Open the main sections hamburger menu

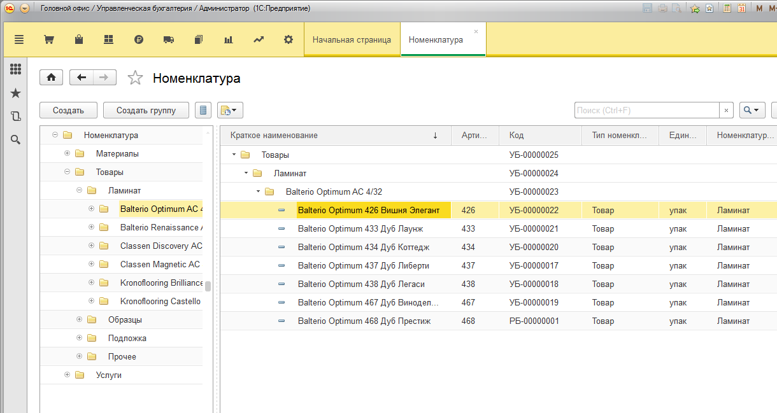pos(19,39)
